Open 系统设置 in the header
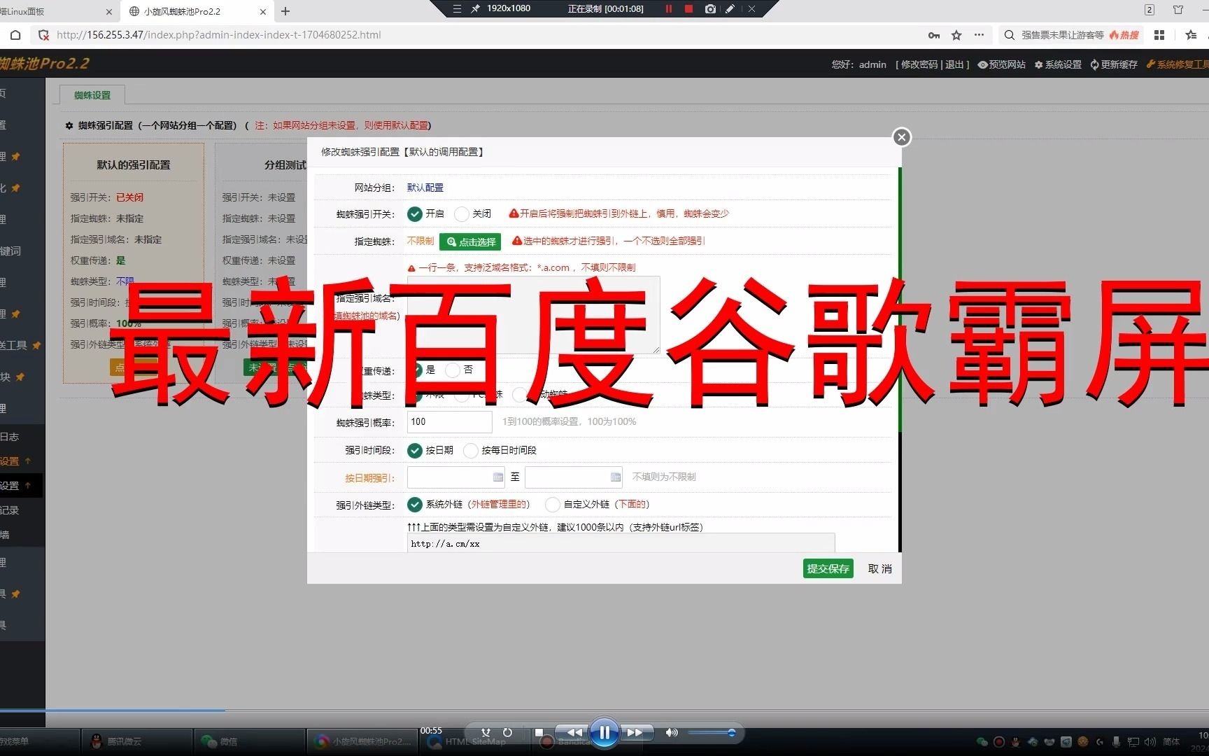The image size is (1209, 756). coord(1058,64)
